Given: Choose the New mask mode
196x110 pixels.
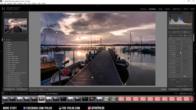Looking at the screenshot, I should tap(180, 35).
